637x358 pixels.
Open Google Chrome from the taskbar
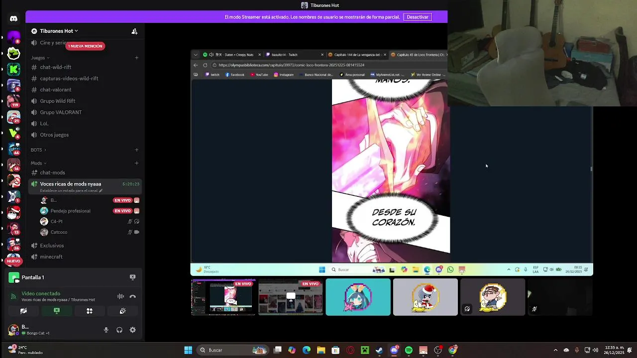coord(452,350)
